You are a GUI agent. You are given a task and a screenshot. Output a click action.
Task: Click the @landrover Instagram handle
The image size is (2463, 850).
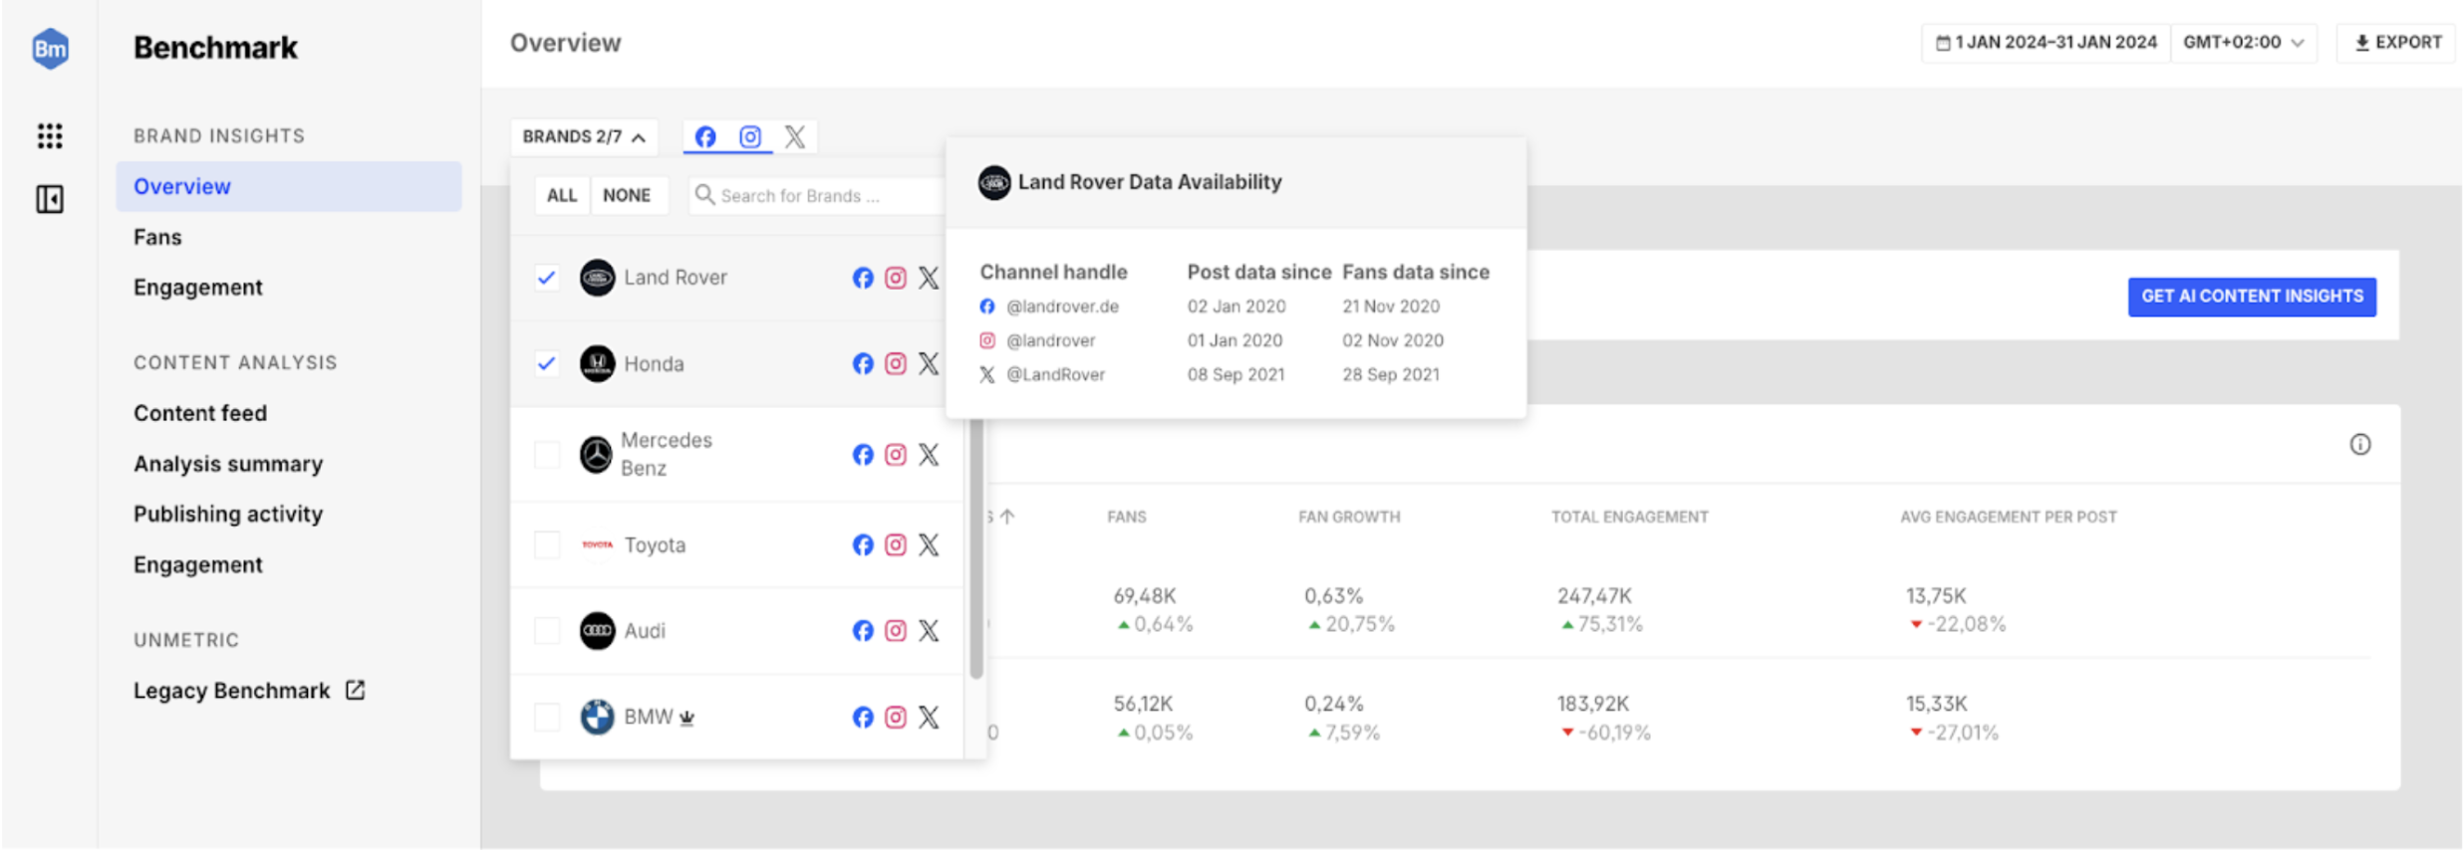pos(1050,340)
